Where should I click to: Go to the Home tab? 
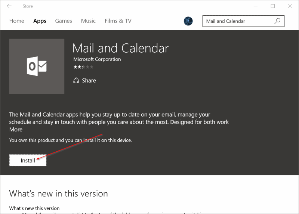pyautogui.click(x=16, y=21)
